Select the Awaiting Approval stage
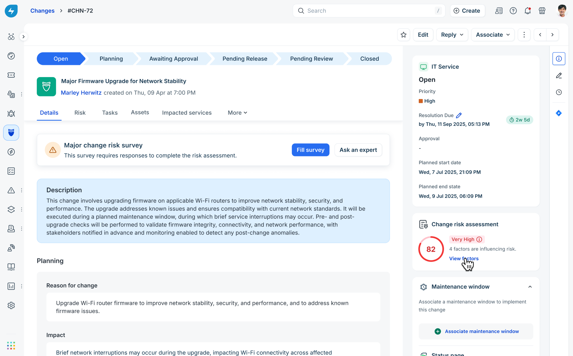Image resolution: width=573 pixels, height=356 pixels. pyautogui.click(x=174, y=59)
